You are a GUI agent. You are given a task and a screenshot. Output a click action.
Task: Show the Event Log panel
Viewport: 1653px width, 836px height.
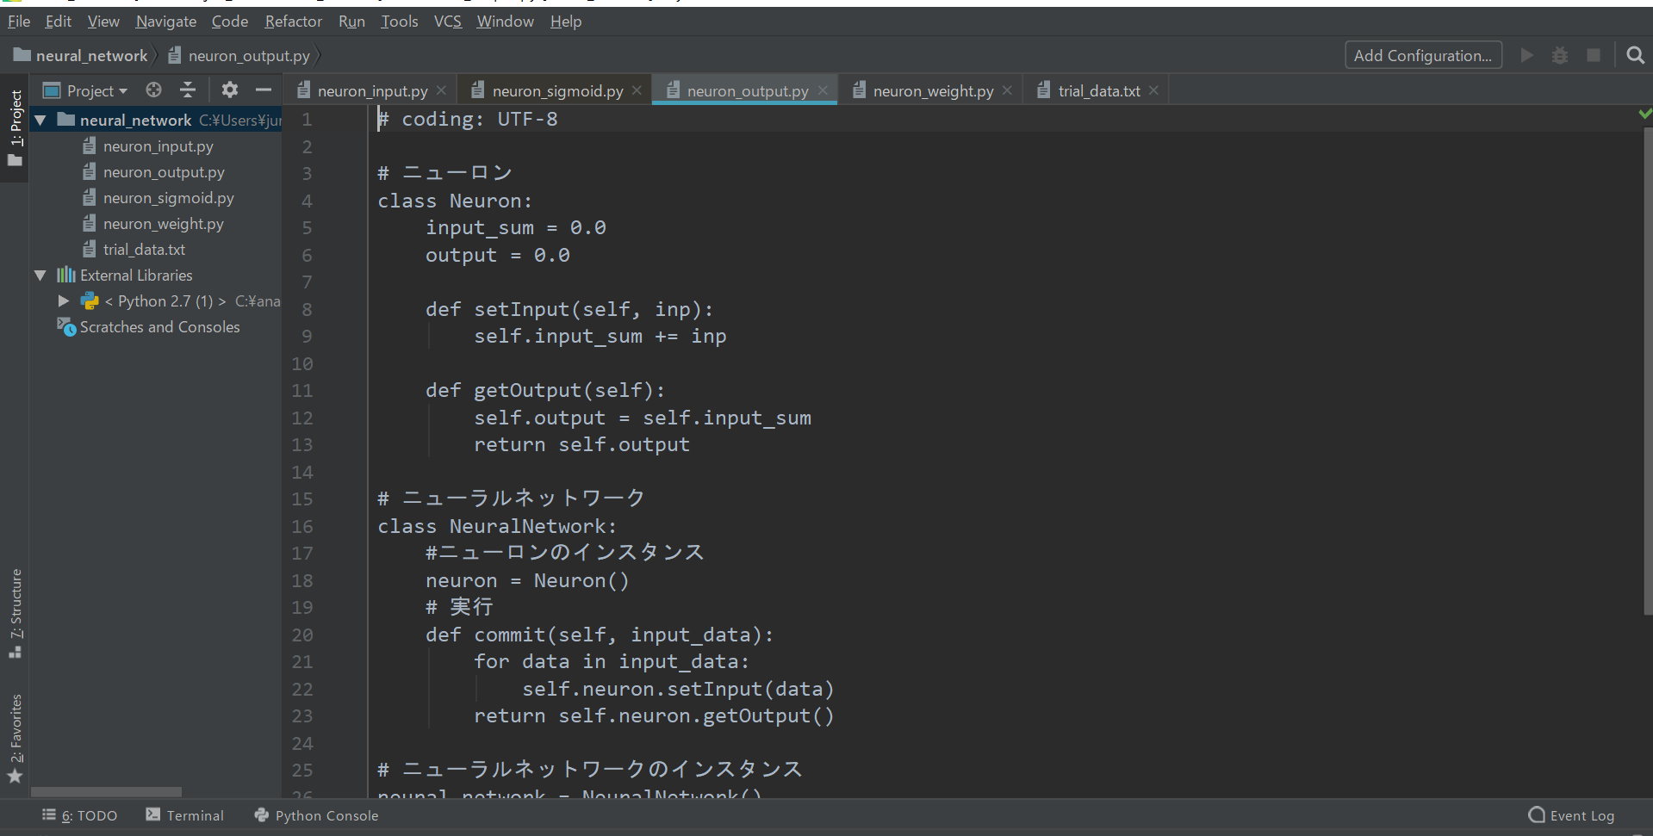1573,815
